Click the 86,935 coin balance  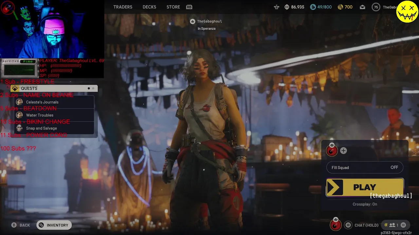click(x=298, y=7)
